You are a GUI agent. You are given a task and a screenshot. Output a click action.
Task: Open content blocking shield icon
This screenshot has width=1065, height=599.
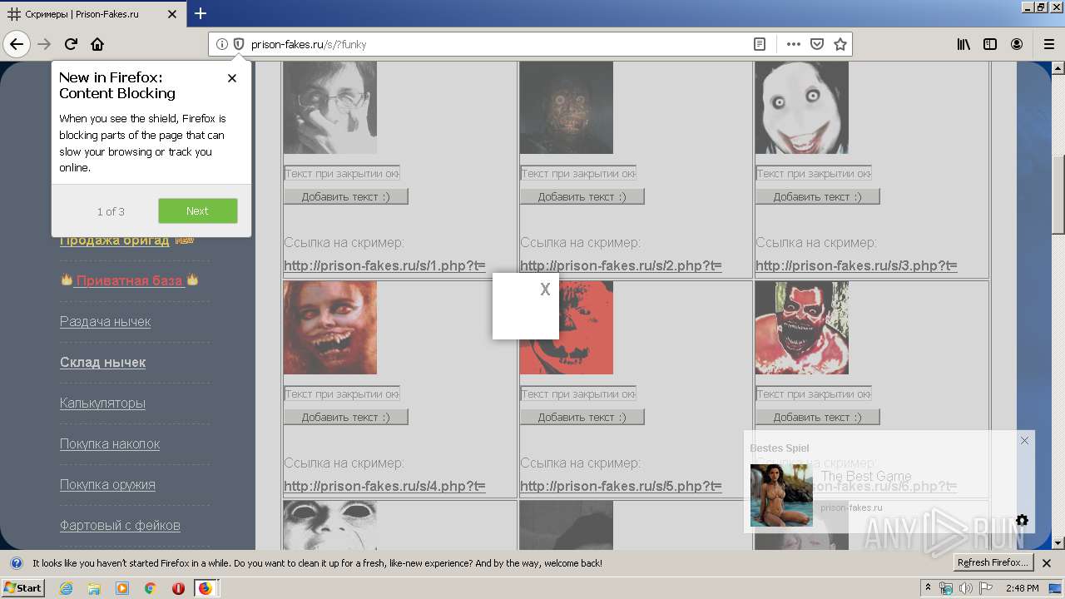239,44
